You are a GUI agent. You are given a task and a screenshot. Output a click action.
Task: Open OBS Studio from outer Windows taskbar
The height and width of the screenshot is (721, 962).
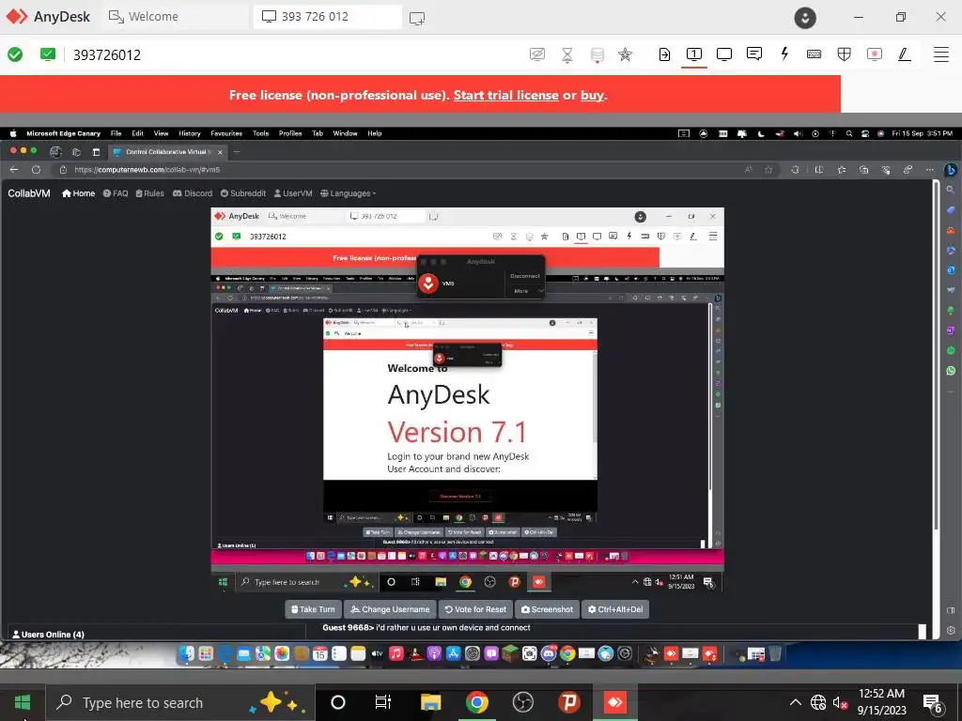pyautogui.click(x=522, y=702)
